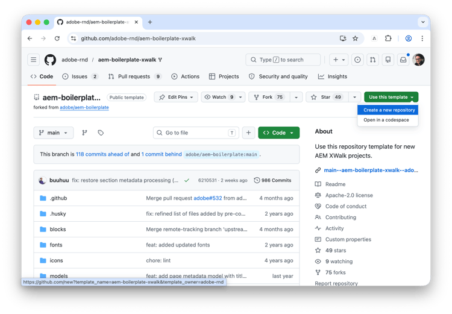Open a new browser tab
Image resolution: width=452 pixels, height=314 pixels.
coord(150,22)
